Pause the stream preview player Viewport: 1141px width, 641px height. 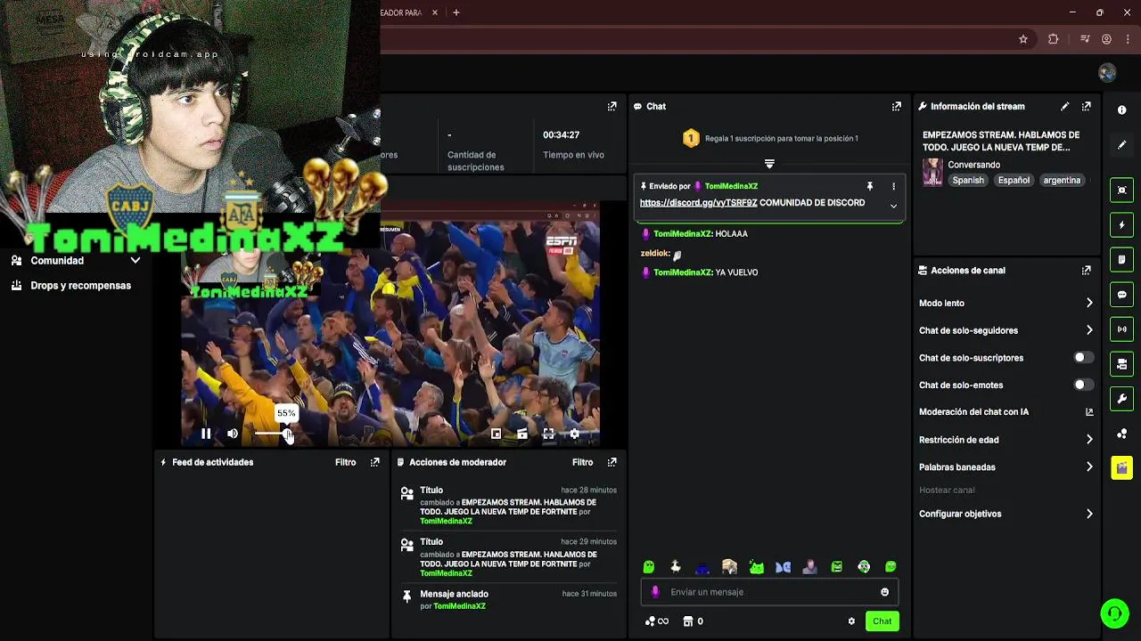coord(206,434)
